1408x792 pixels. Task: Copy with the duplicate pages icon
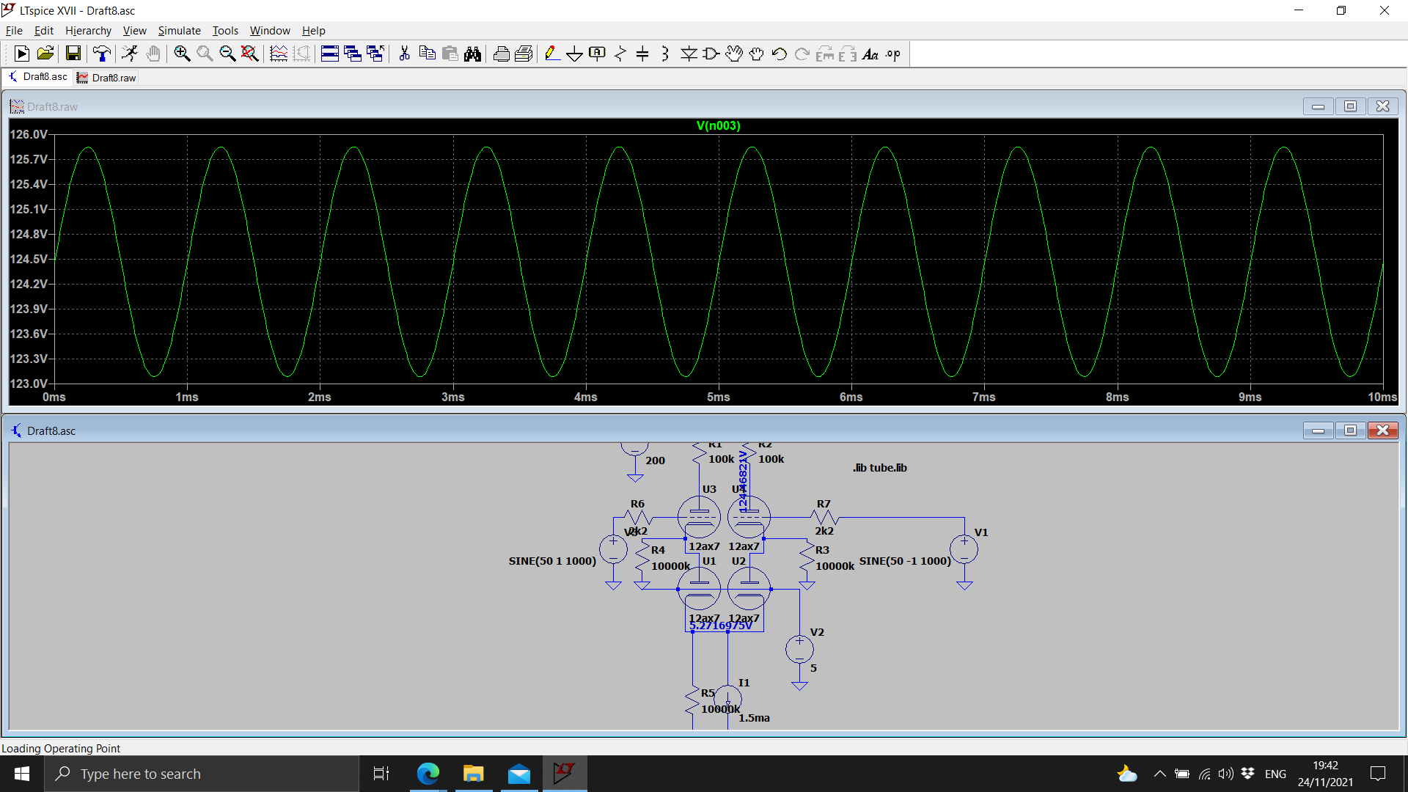point(427,54)
